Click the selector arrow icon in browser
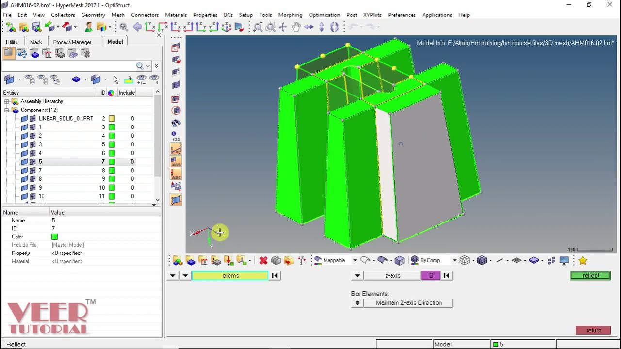This screenshot has width=621, height=349. [x=115, y=79]
